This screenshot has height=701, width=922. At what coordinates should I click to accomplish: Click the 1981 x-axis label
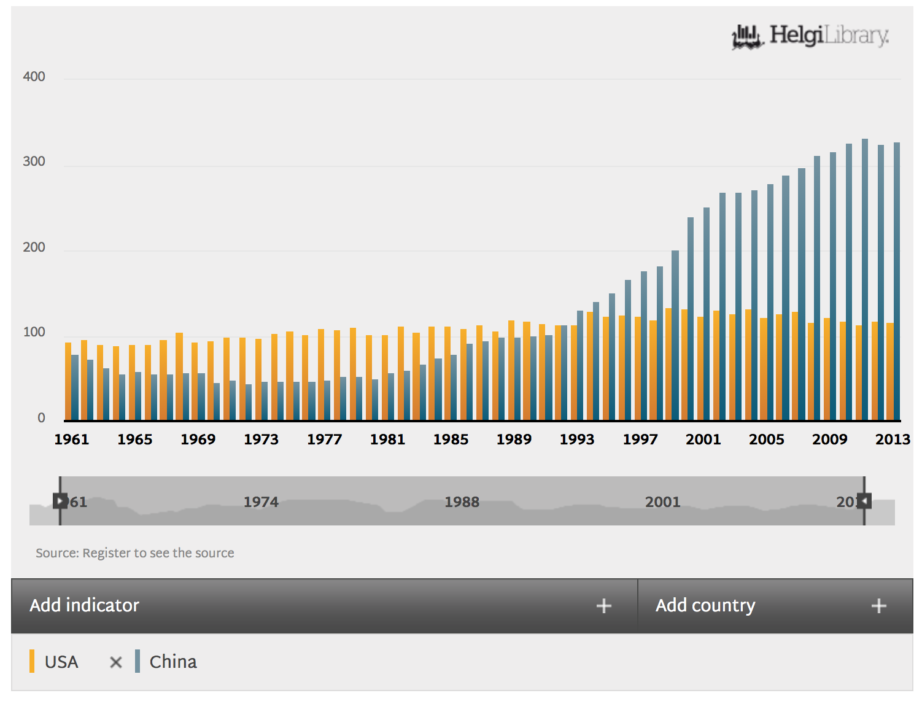[x=388, y=440]
